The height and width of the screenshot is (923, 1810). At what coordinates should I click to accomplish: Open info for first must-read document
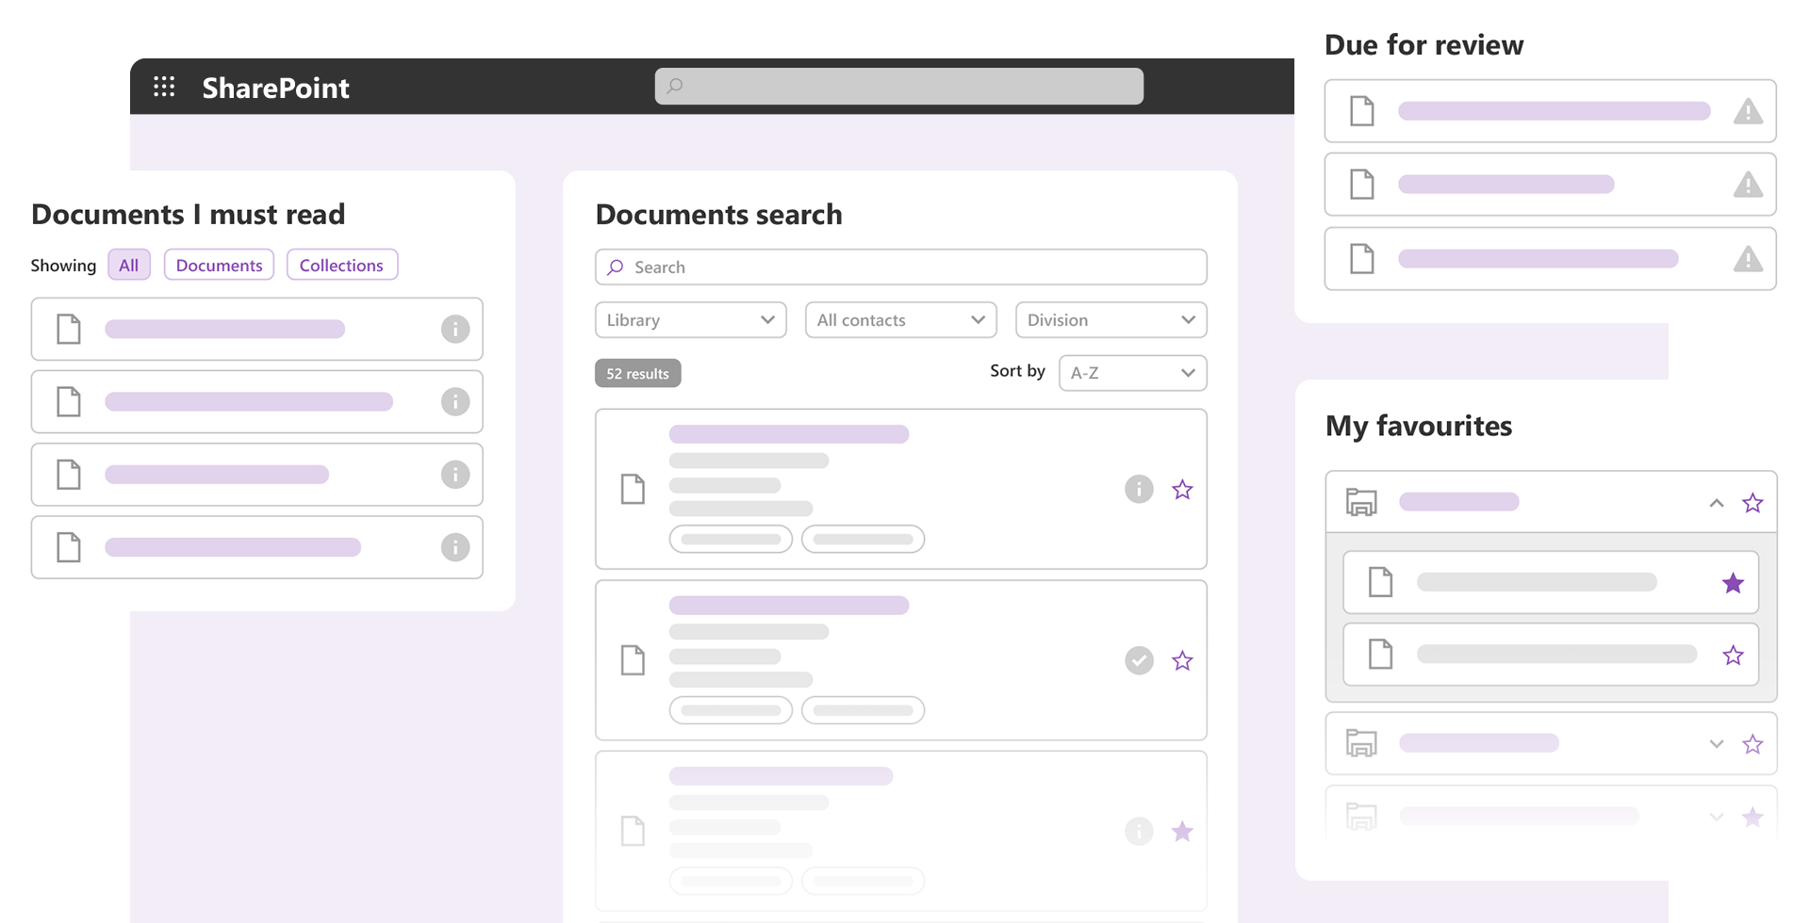tap(455, 329)
